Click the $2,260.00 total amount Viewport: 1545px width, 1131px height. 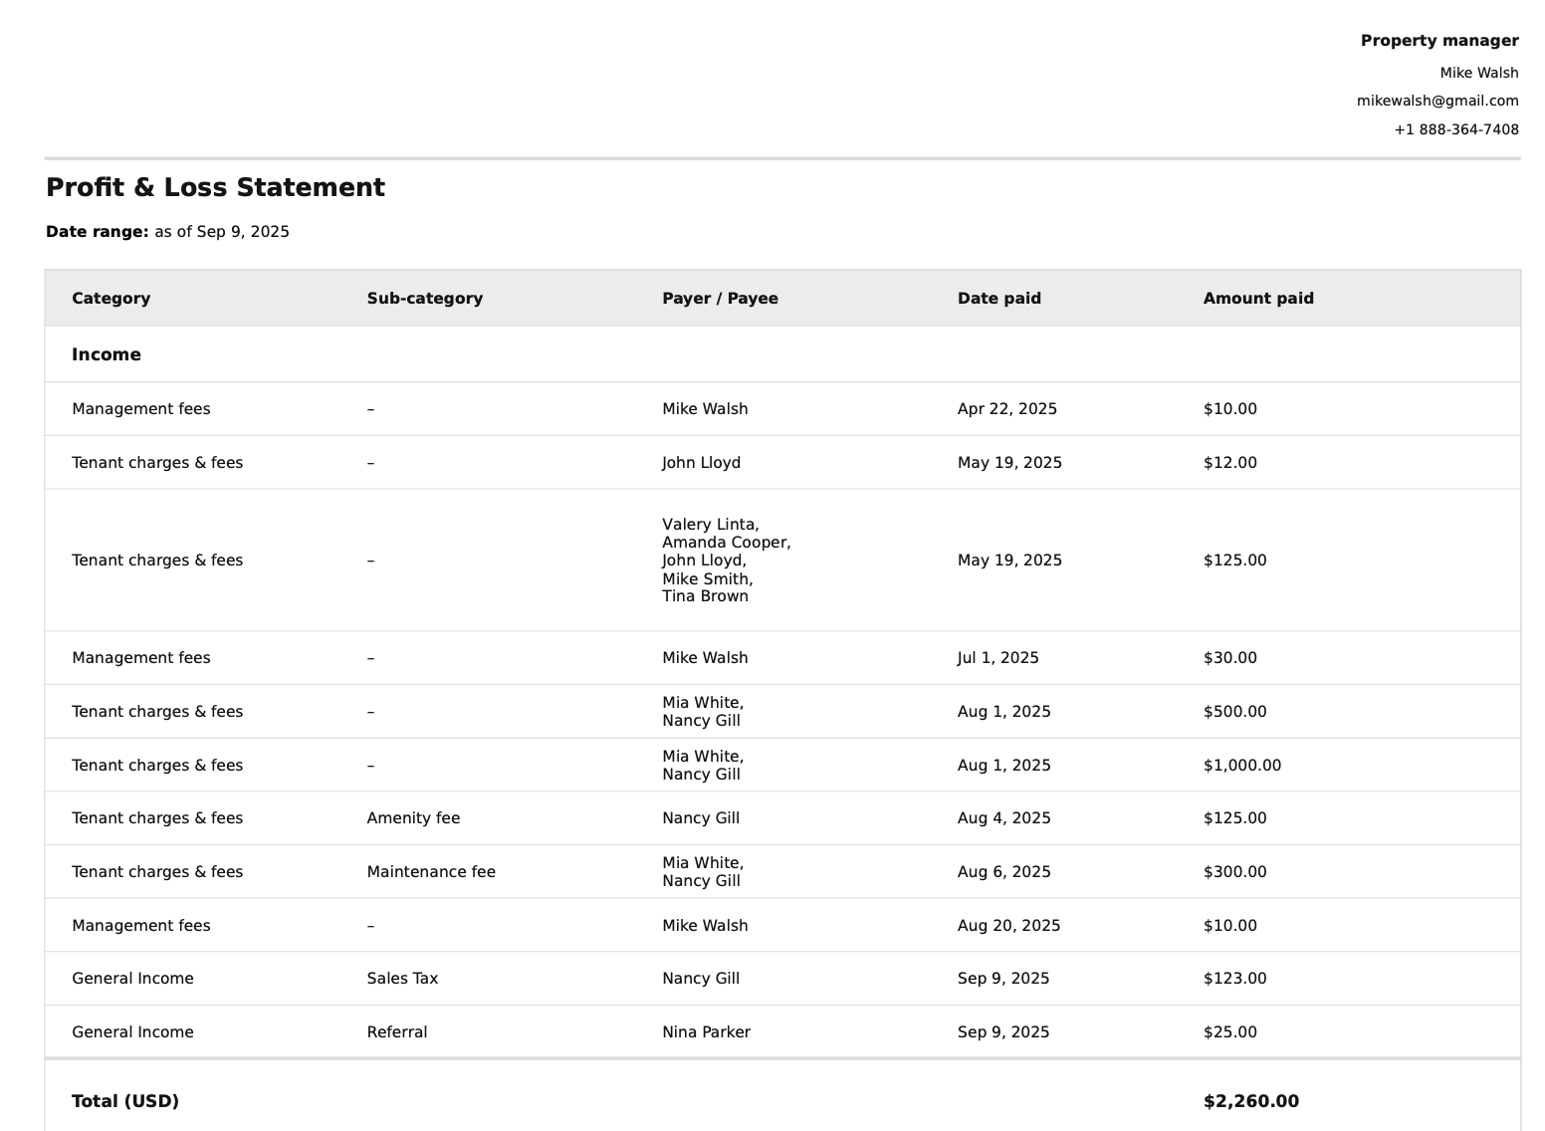1251,1101
